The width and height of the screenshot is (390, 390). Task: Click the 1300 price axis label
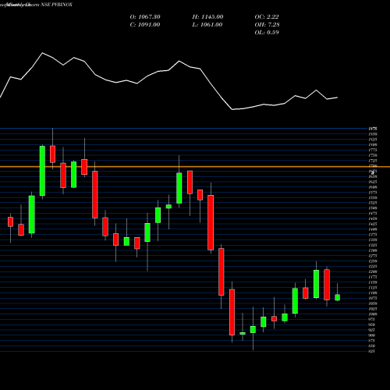click(x=373, y=250)
